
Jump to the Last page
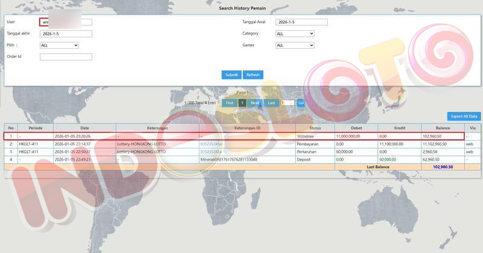[272, 103]
